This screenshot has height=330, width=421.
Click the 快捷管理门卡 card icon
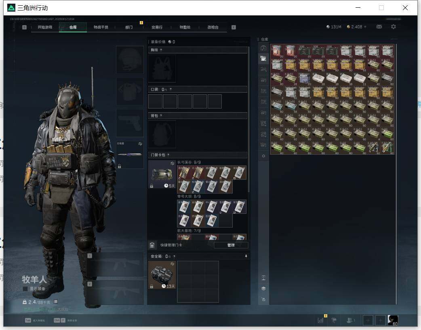(152, 245)
